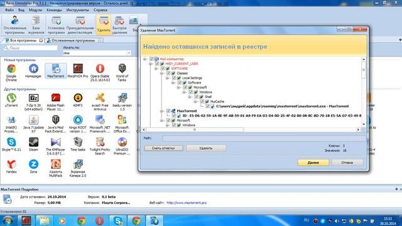The height and width of the screenshot is (226, 402).
Task: Collapse the MuiCache tree node
Action: 195,102
